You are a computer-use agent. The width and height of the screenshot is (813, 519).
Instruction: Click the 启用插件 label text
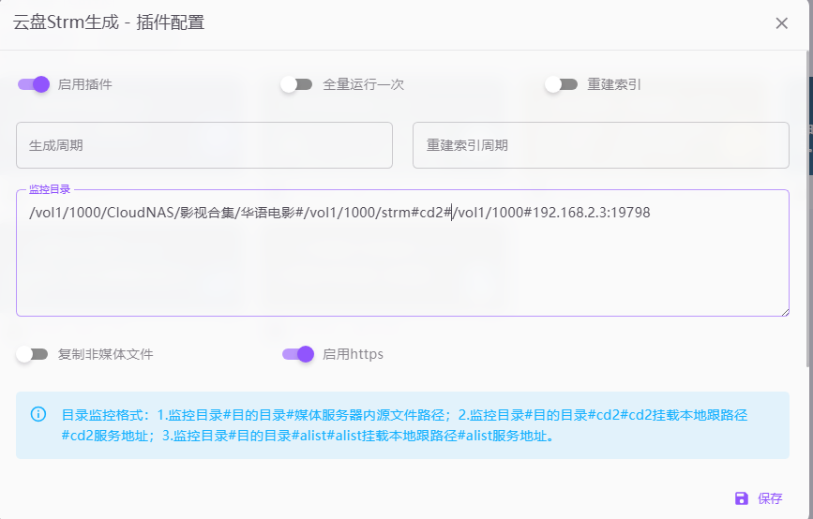click(x=85, y=84)
